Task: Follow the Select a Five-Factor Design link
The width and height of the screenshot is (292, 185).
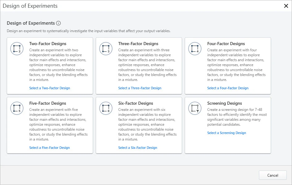Action: coord(49,148)
